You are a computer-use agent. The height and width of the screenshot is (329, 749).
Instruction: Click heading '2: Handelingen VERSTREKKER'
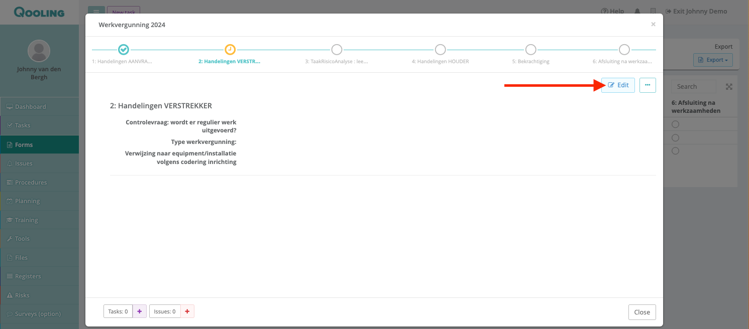[x=161, y=106]
